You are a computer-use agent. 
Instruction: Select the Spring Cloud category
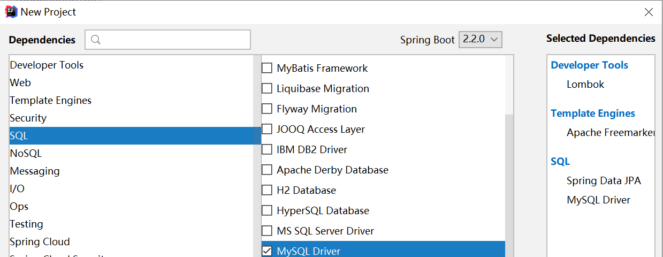tap(40, 242)
